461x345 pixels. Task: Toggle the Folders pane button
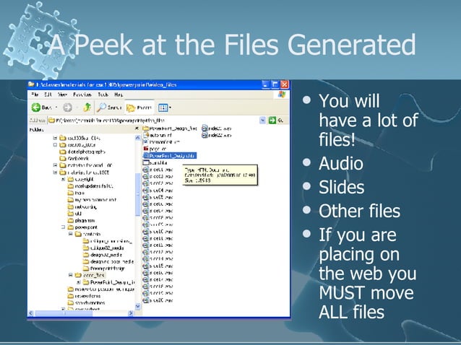(x=139, y=108)
